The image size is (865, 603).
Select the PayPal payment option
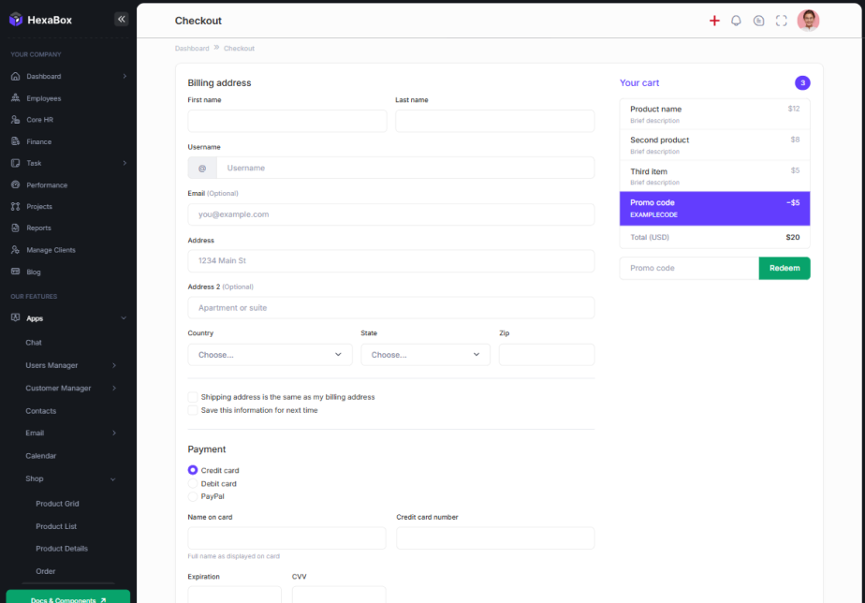point(193,496)
